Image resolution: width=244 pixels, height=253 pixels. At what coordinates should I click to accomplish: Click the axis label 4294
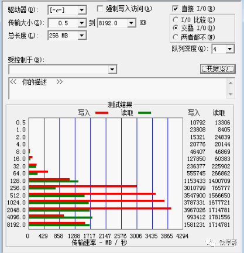182,236
